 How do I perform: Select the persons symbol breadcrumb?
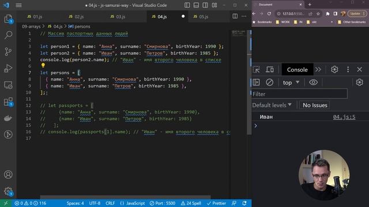[79, 26]
